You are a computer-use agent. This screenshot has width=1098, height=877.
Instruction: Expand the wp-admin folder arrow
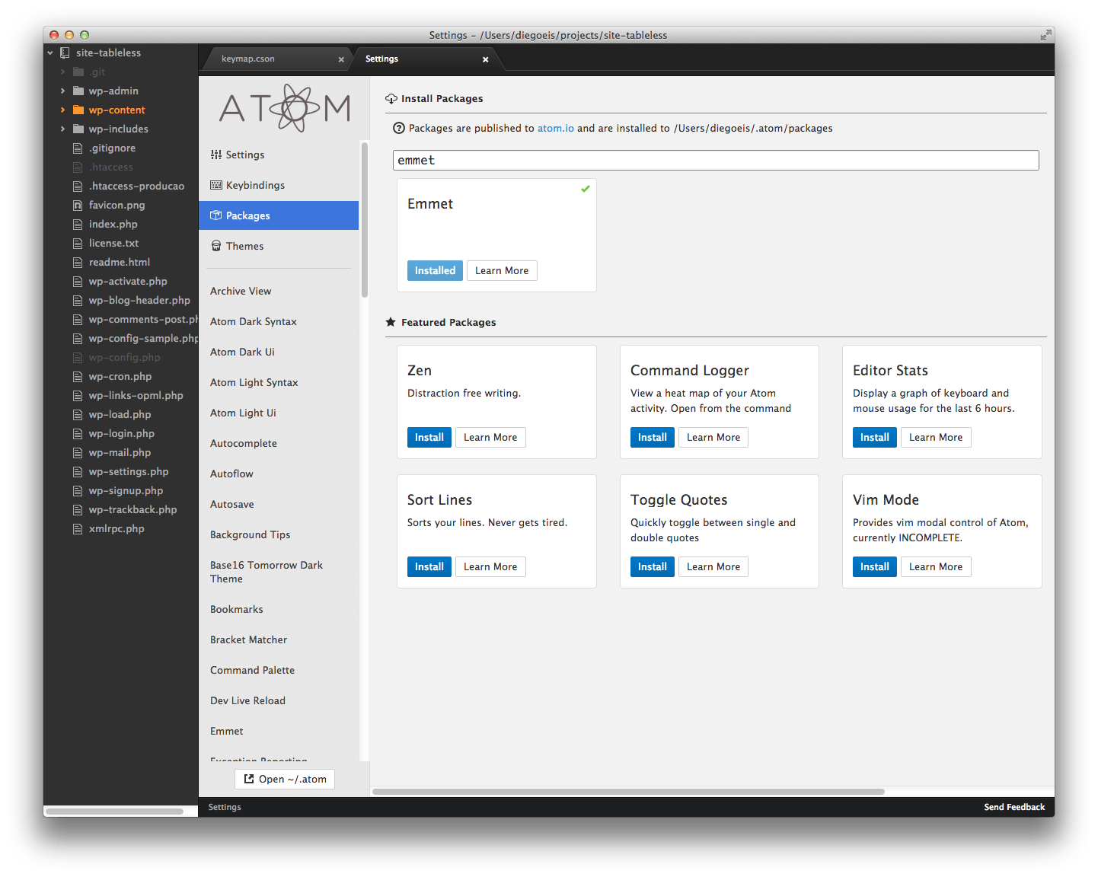click(62, 91)
